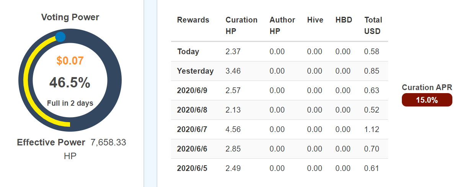Select the Hive column header
The width and height of the screenshot is (465, 187).
point(315,20)
